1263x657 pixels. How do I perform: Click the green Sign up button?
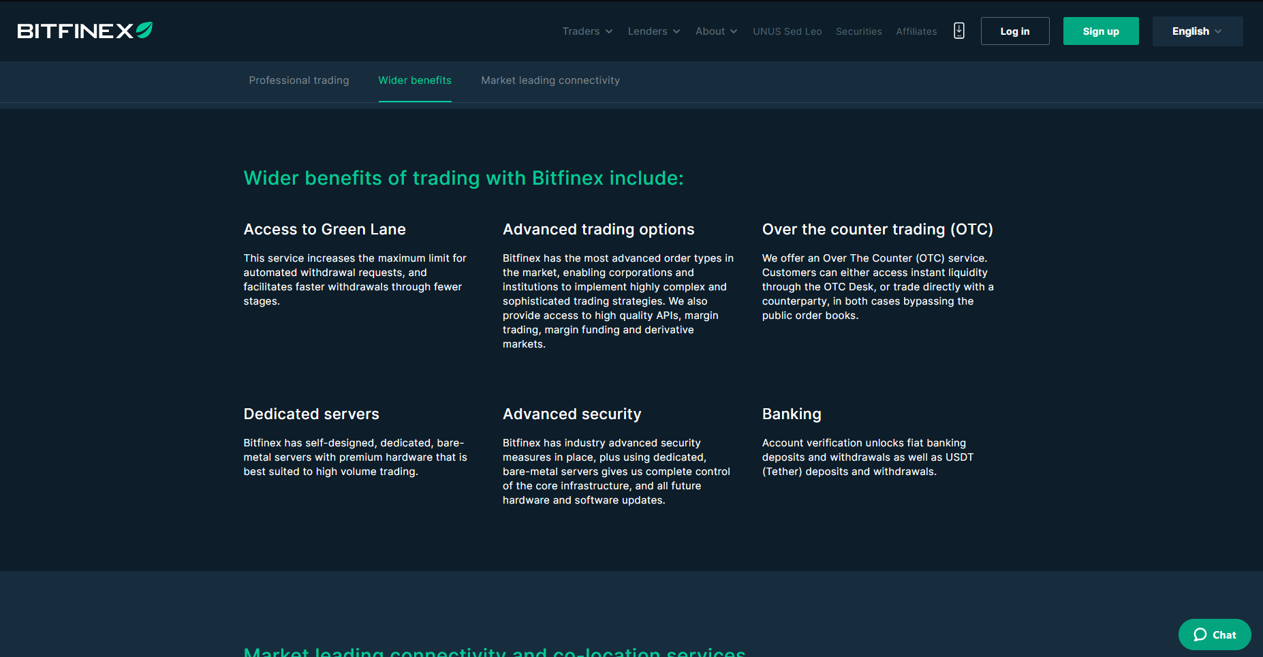[1100, 31]
